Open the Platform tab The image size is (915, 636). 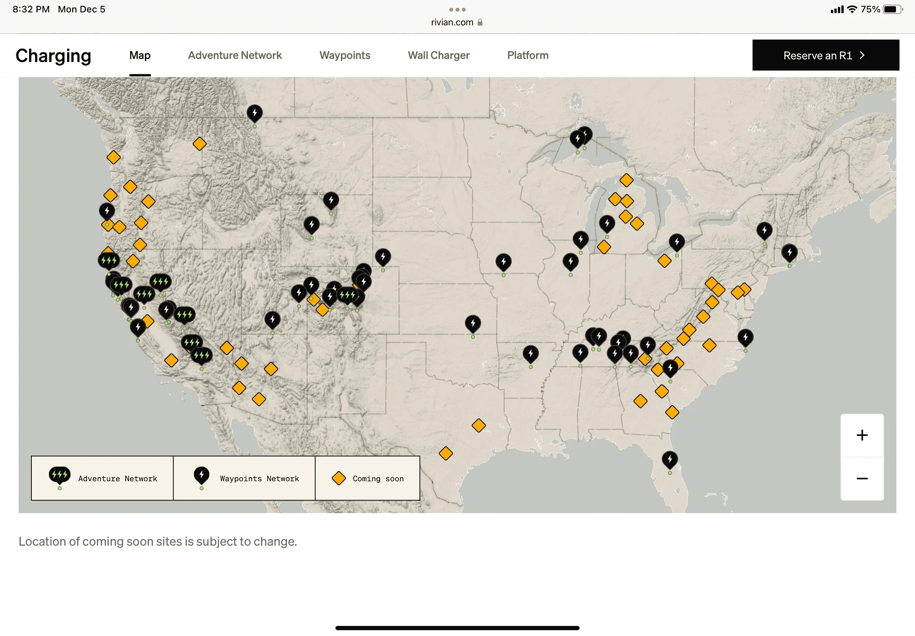pos(528,55)
